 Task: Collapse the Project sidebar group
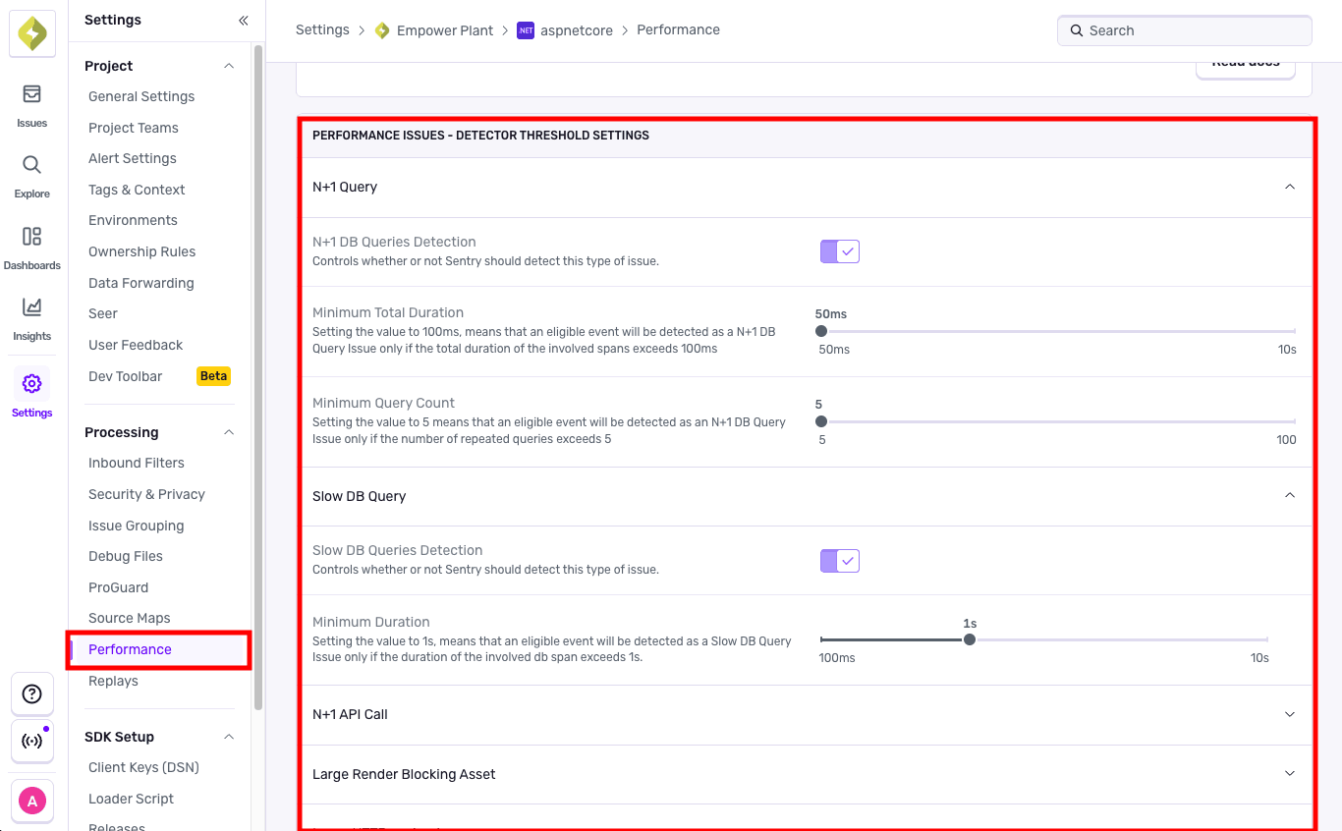(229, 66)
